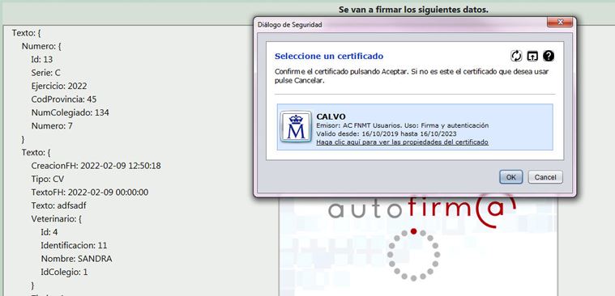Close the Diálogo de Seguridad window
The height and width of the screenshot is (296, 615).
pyautogui.click(x=560, y=23)
